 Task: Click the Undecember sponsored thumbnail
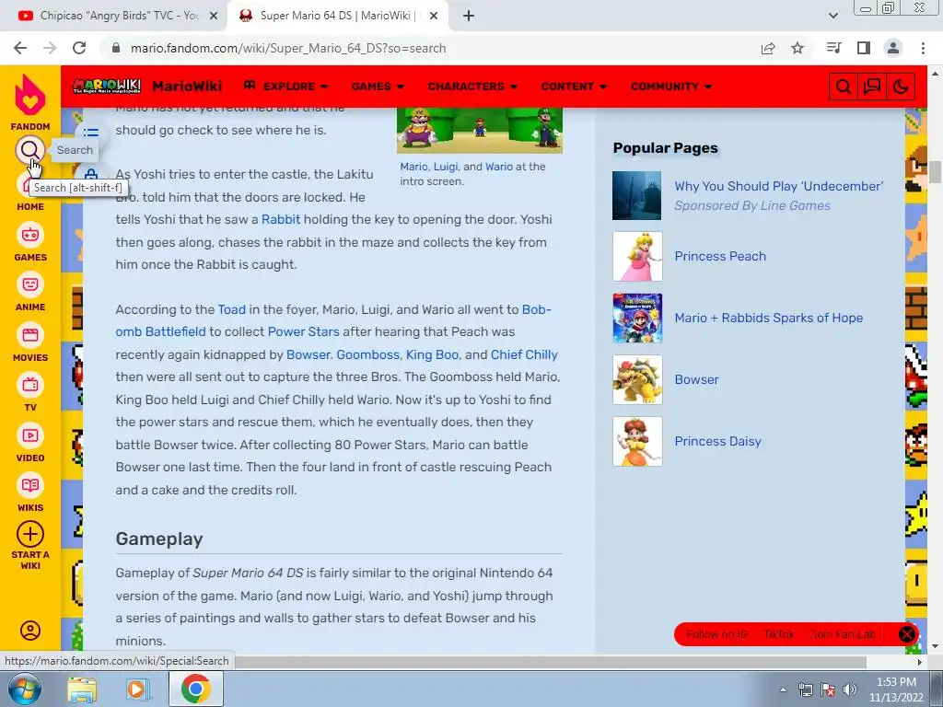tap(637, 196)
